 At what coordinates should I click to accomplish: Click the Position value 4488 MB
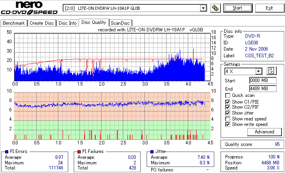270,163
